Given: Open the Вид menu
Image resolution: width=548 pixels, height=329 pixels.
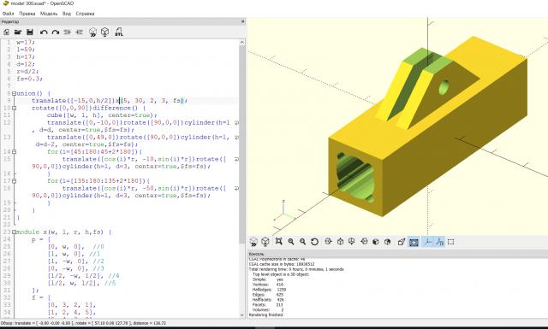Looking at the screenshot, I should 67,14.
